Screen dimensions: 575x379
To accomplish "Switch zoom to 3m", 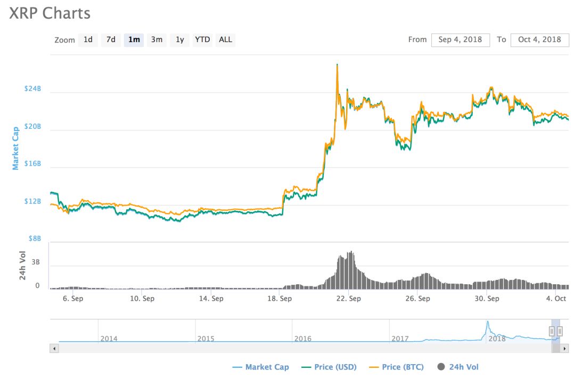I will pyautogui.click(x=157, y=39).
